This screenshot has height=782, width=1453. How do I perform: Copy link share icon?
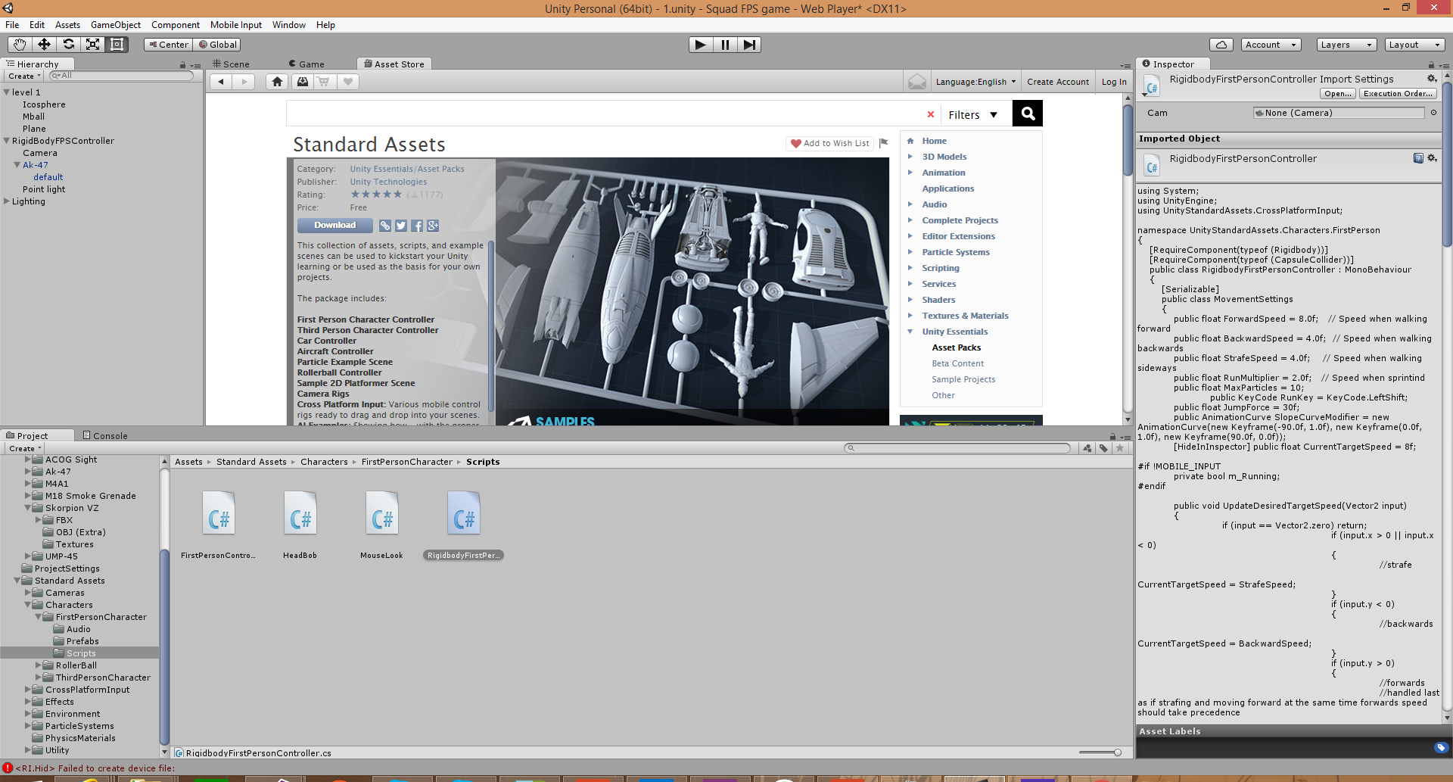tap(385, 226)
